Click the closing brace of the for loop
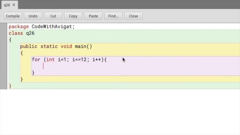This screenshot has width=240, height=135. [33, 73]
